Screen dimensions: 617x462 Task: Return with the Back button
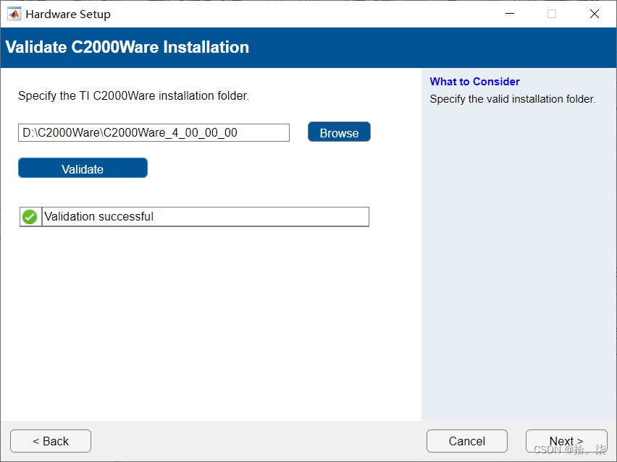(x=51, y=441)
